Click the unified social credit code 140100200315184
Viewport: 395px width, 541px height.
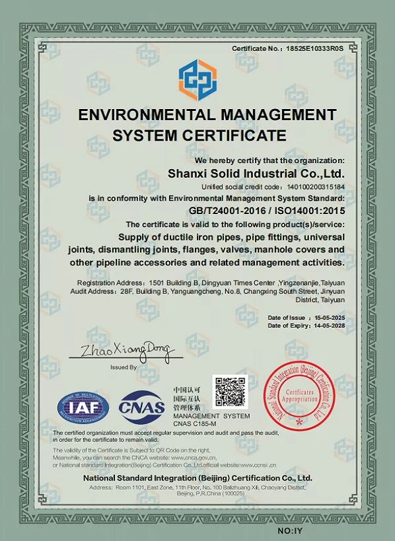click(x=316, y=187)
